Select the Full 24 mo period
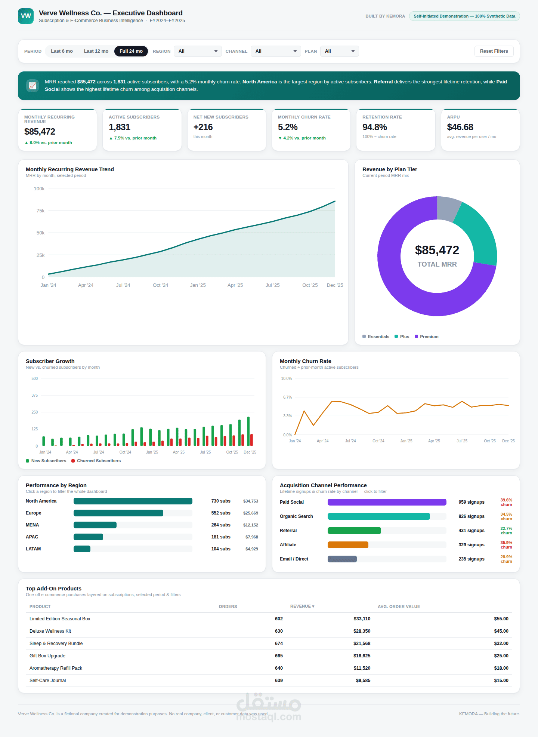538x737 pixels. click(x=131, y=51)
